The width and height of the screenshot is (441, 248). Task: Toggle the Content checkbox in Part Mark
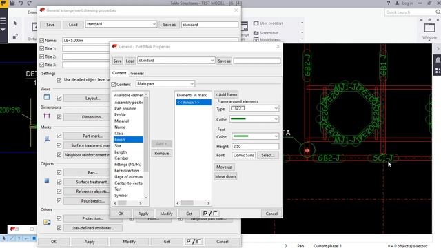[x=114, y=84]
